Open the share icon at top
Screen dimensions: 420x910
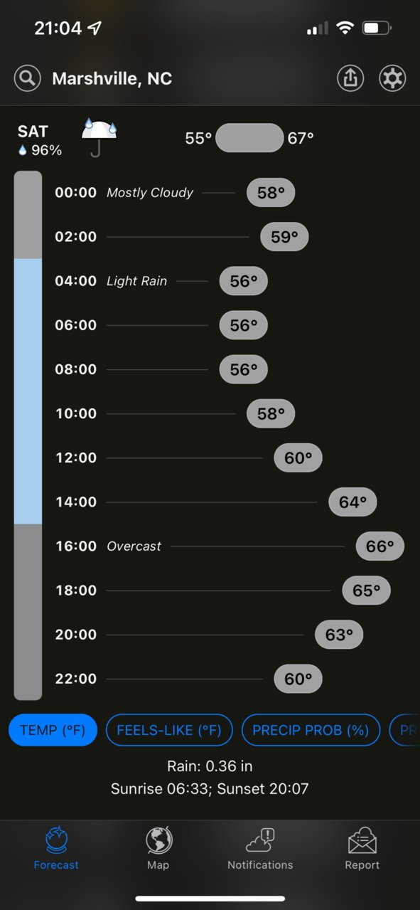pos(350,78)
